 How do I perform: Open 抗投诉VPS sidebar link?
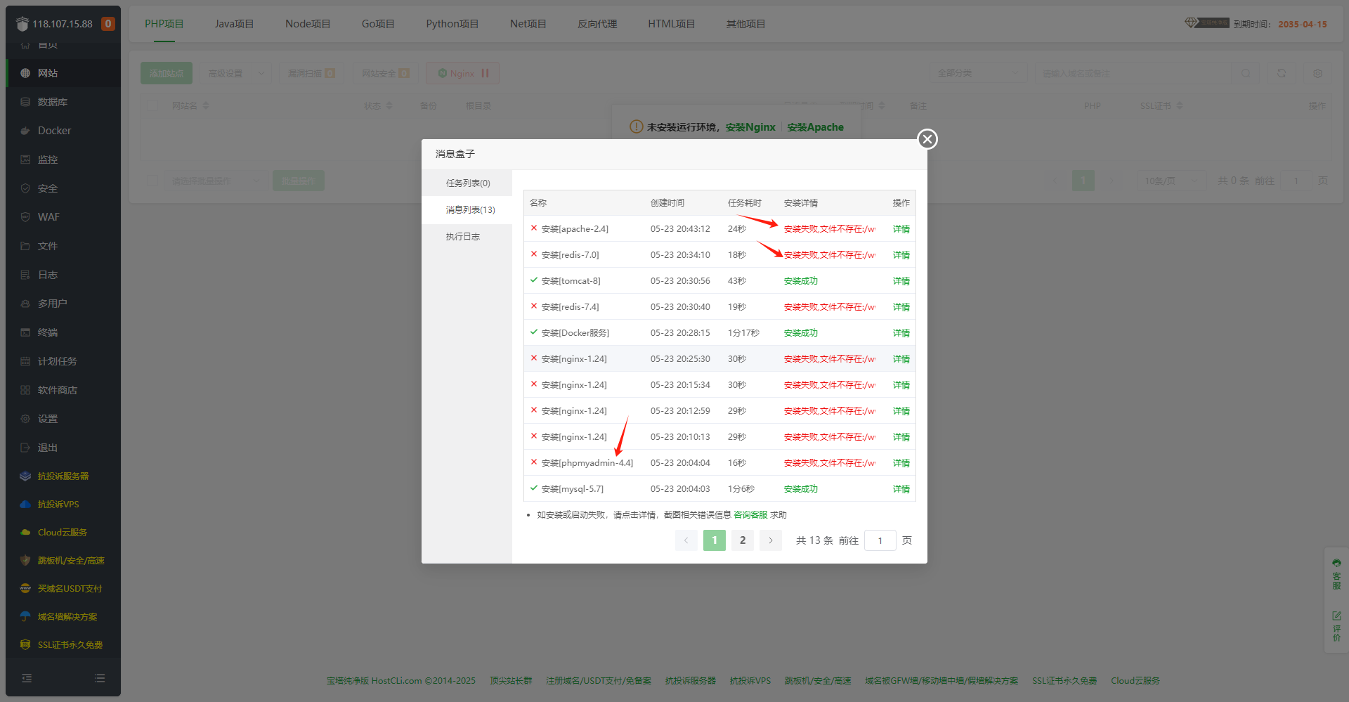[x=63, y=505]
